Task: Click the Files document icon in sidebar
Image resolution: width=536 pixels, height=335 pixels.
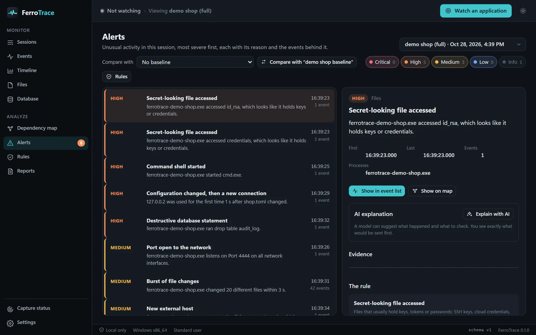Action: pos(10,85)
